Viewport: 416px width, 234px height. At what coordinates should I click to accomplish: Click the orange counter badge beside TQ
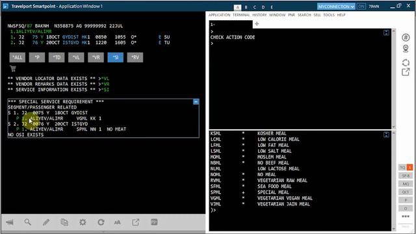click(410, 168)
